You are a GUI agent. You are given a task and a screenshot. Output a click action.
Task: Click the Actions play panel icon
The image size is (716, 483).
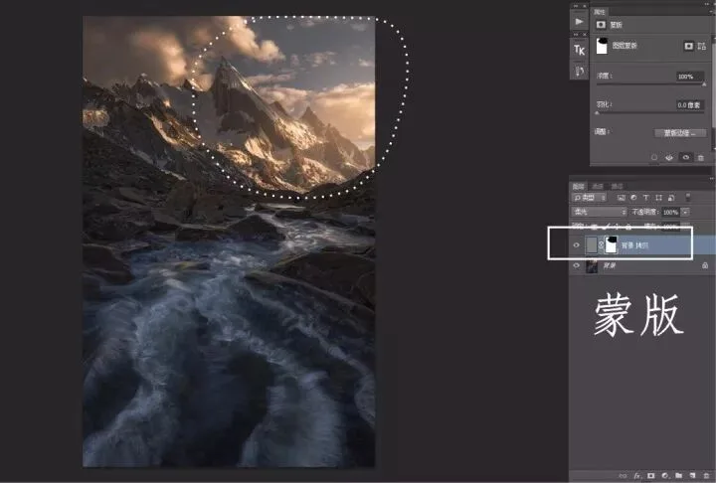click(x=579, y=22)
